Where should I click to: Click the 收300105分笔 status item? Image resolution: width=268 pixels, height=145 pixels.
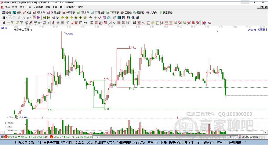tap(249, 137)
